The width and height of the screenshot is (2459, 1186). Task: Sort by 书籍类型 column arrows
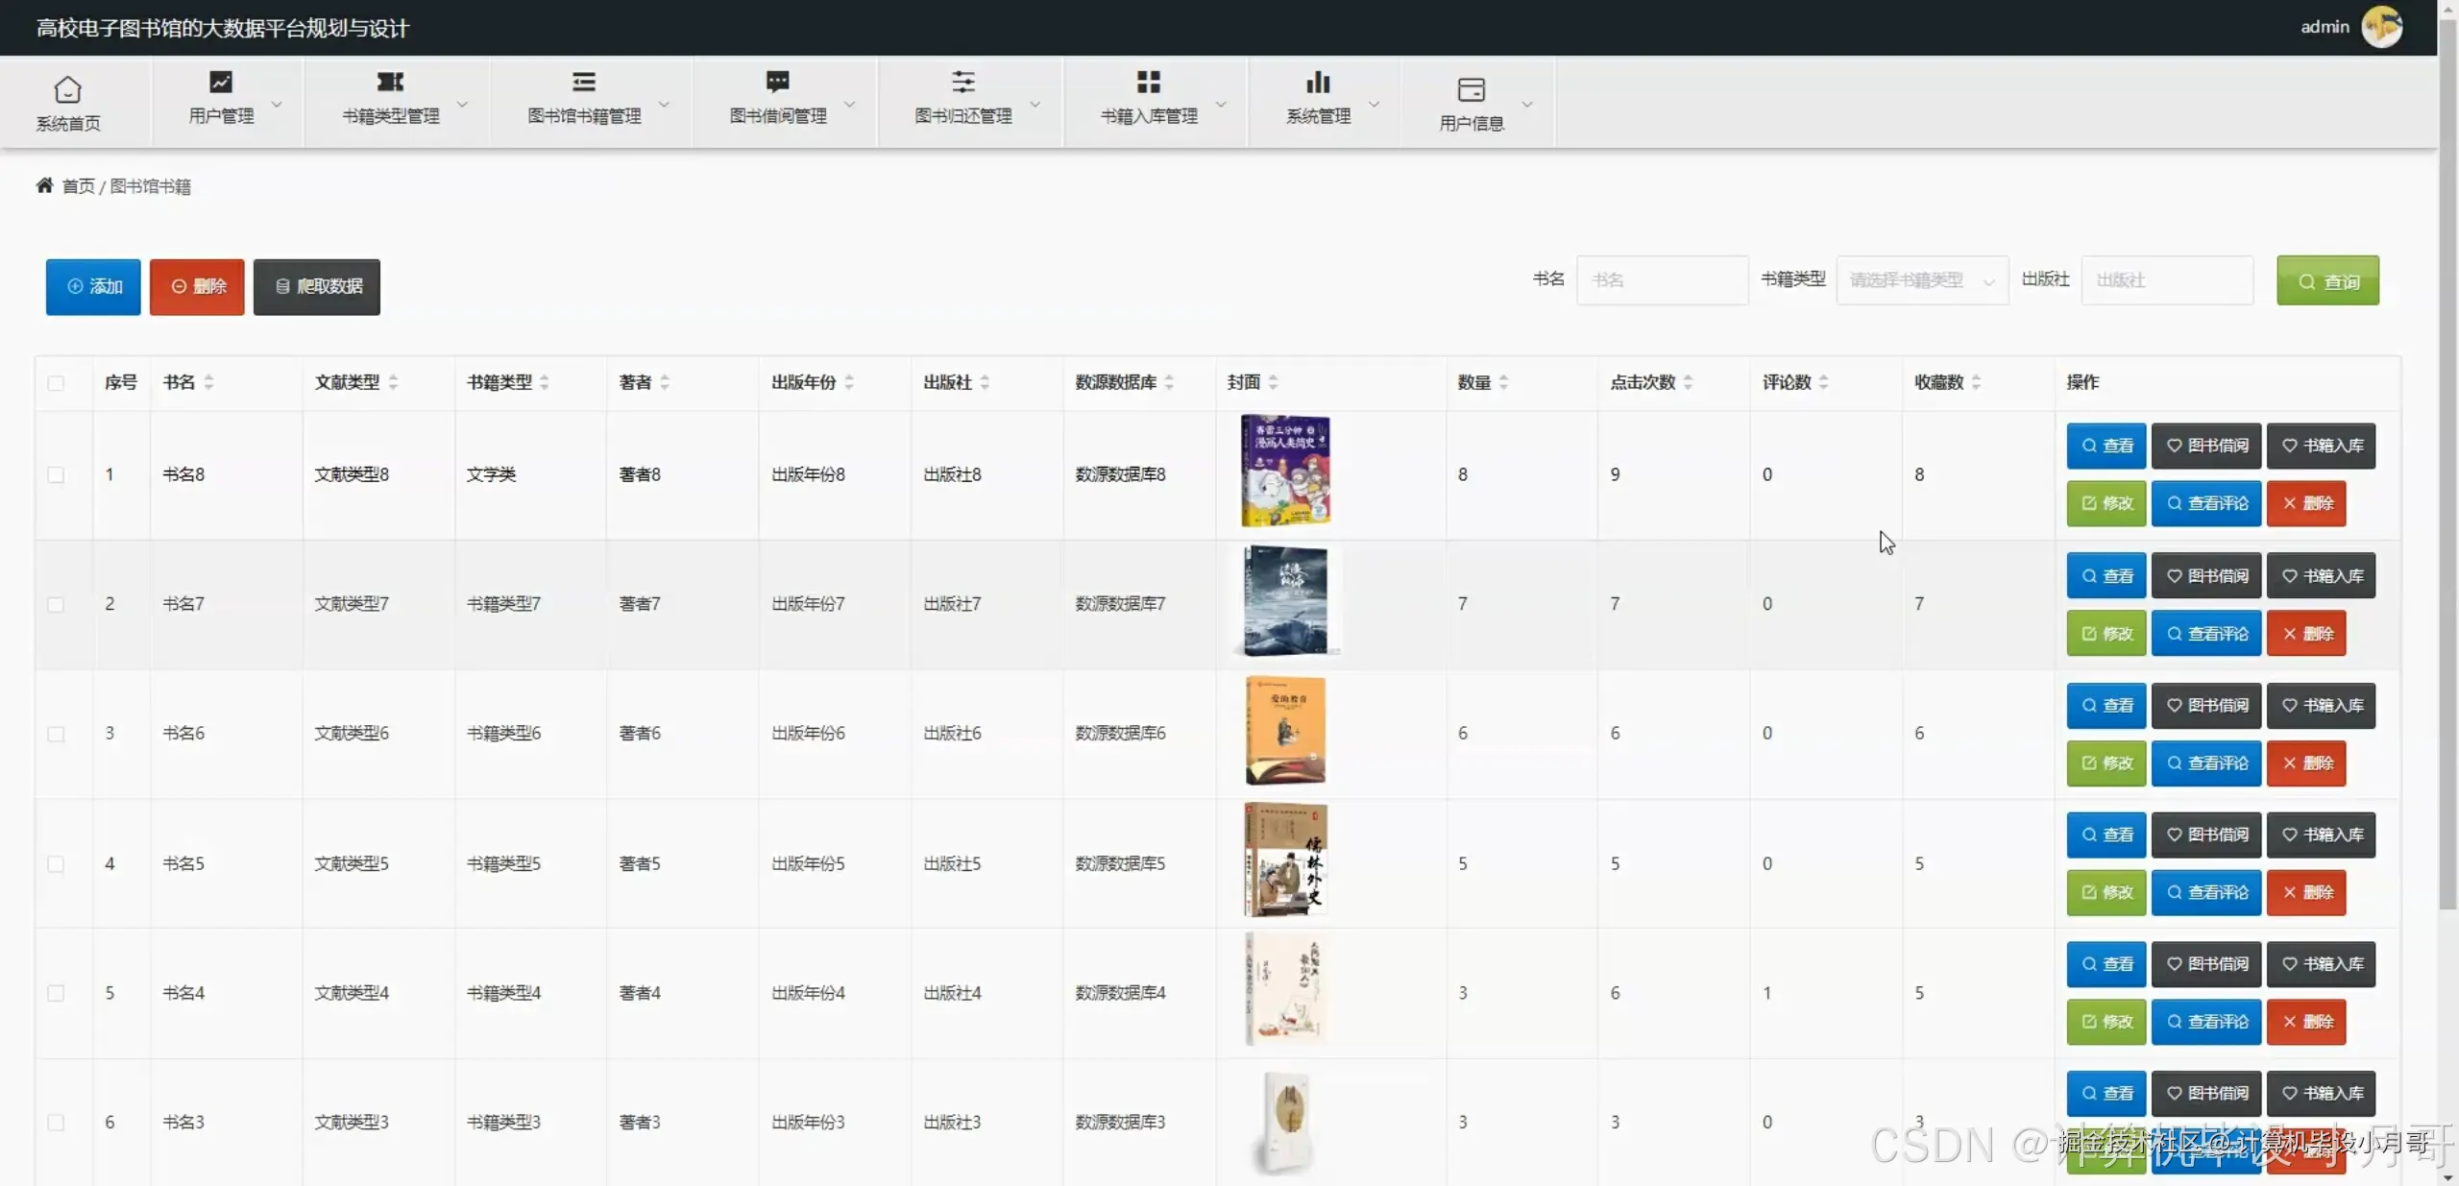click(544, 382)
